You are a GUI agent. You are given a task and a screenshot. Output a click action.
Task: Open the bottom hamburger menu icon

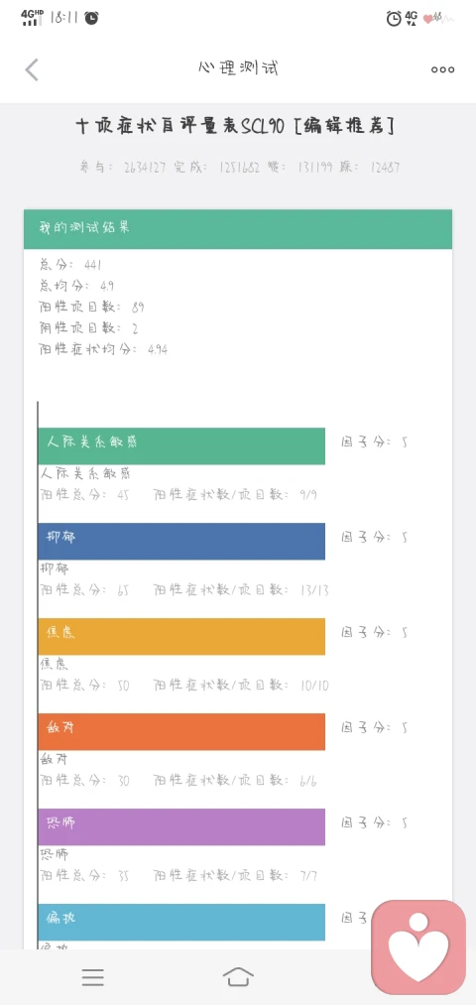click(93, 977)
